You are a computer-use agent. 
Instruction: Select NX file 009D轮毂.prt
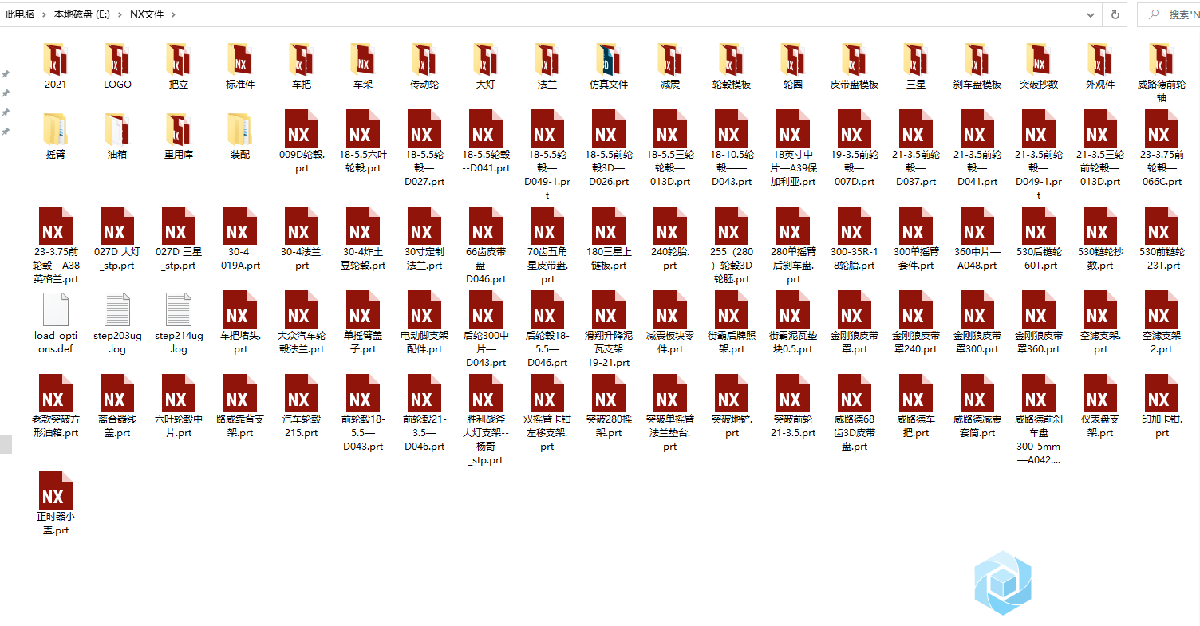(302, 142)
